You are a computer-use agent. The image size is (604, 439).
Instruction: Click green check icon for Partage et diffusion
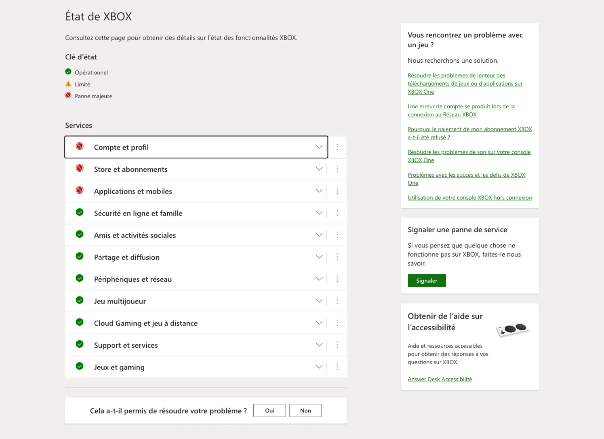pos(80,256)
